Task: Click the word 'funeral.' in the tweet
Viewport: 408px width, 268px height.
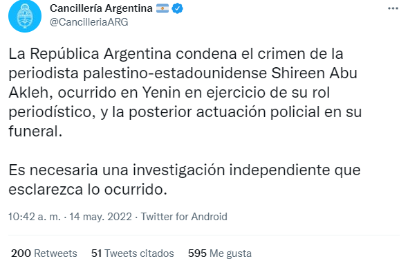Action: (35, 131)
